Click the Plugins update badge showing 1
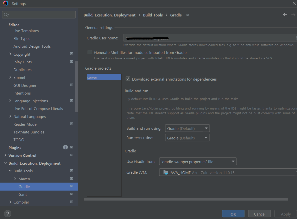 tap(65, 147)
